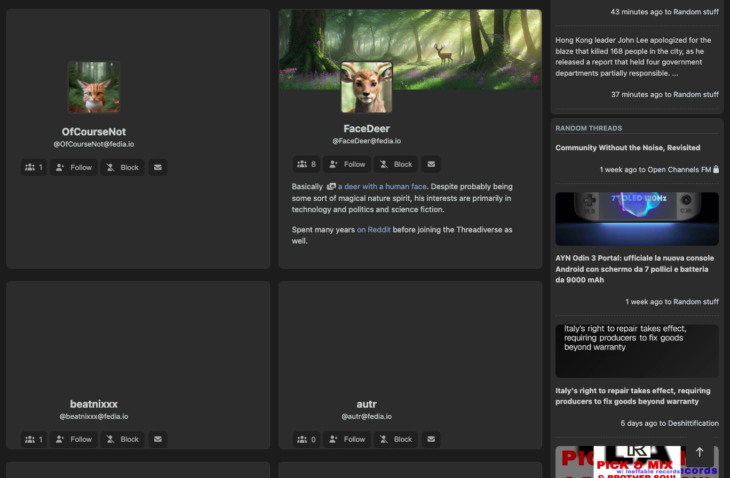Click the scroll-to-top arrow button
This screenshot has height=478, width=730.
[x=700, y=452]
